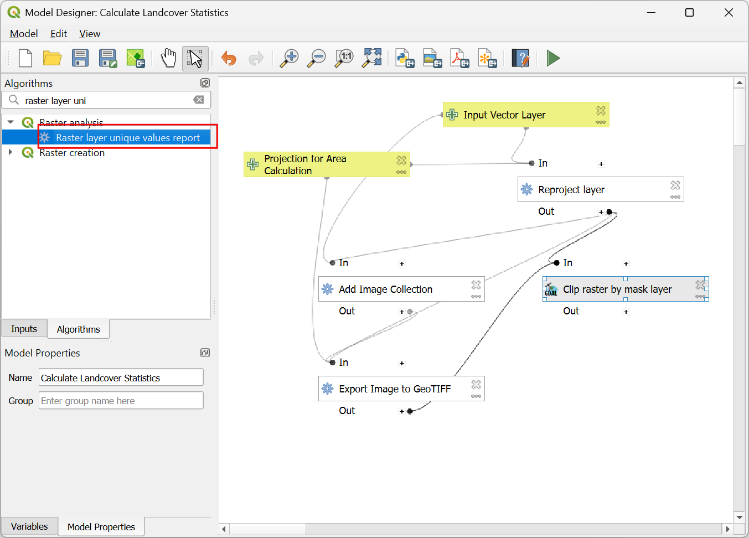Select Raster layer unique values report
Viewport: 749px width, 538px height.
click(127, 138)
